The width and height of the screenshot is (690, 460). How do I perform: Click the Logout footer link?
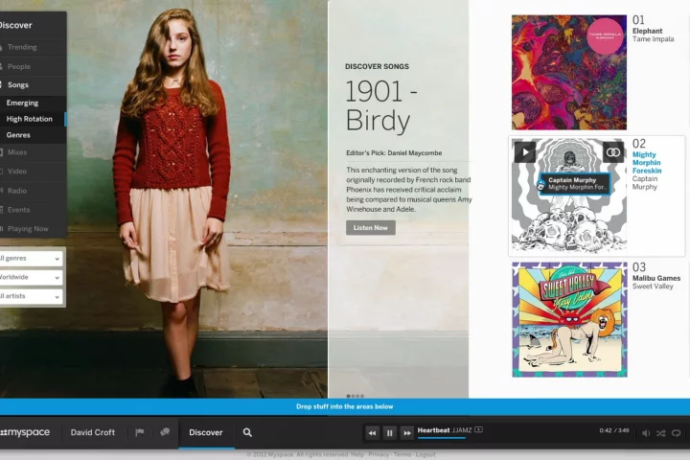(425, 454)
